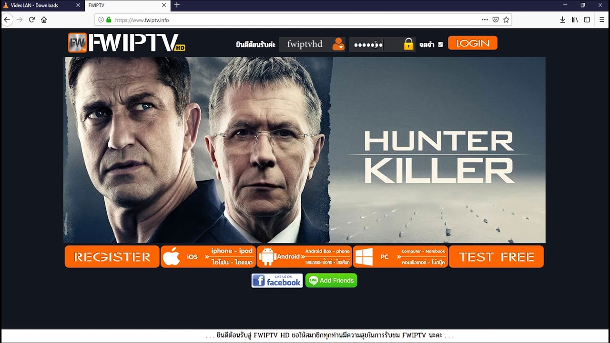Click the browser Forward arrow button
The height and width of the screenshot is (343, 610).
coord(20,20)
